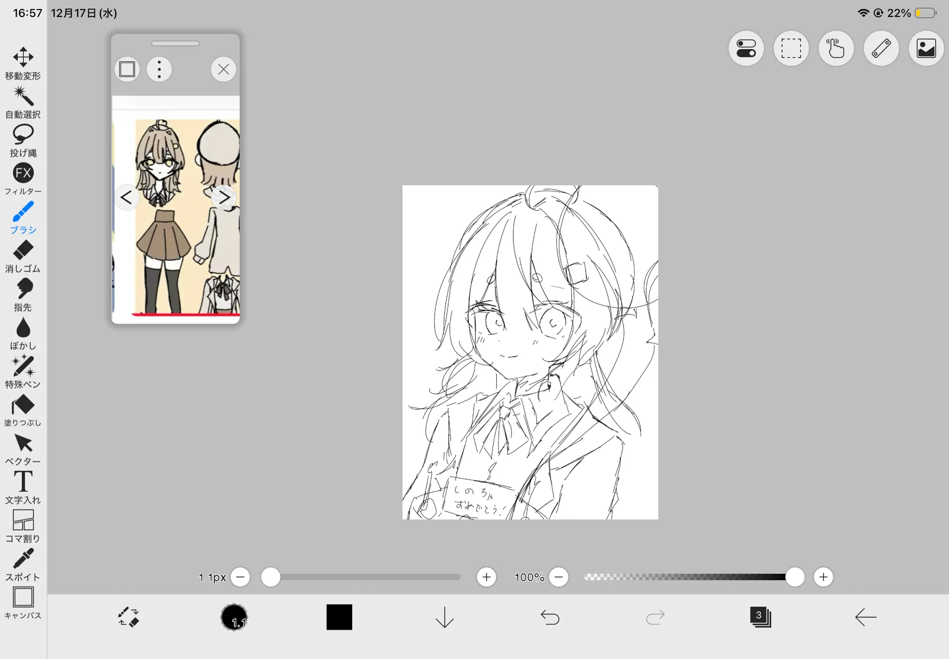Select the Blur (ぼかし) tool
The image size is (949, 659).
pyautogui.click(x=23, y=333)
